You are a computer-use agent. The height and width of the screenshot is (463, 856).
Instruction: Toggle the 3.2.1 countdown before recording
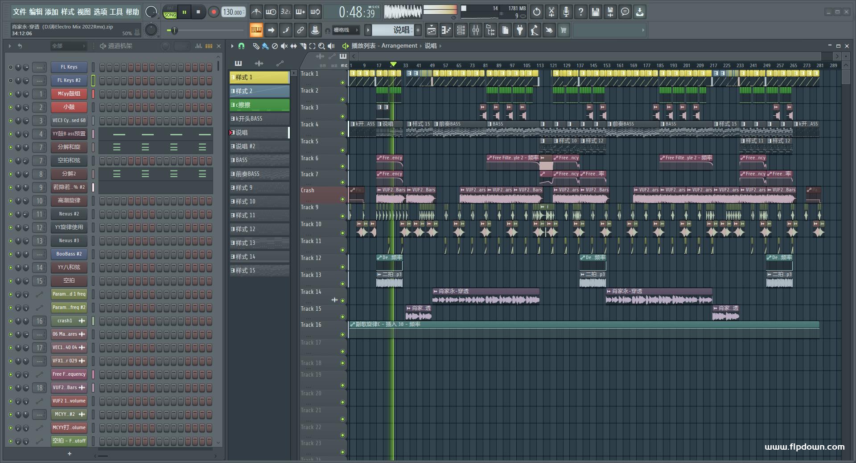[286, 12]
